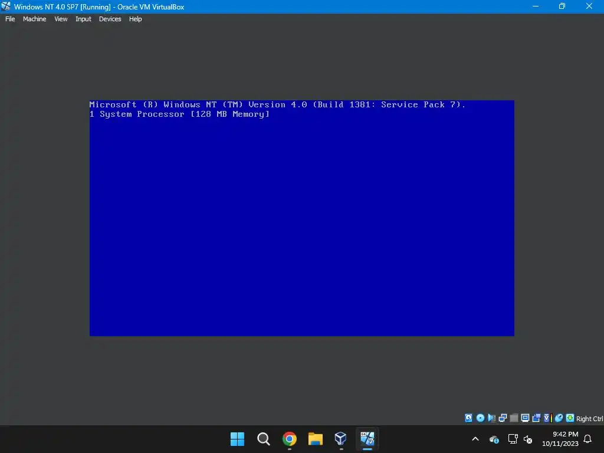Click the mouse integration indicator
The image size is (604, 453).
[559, 418]
